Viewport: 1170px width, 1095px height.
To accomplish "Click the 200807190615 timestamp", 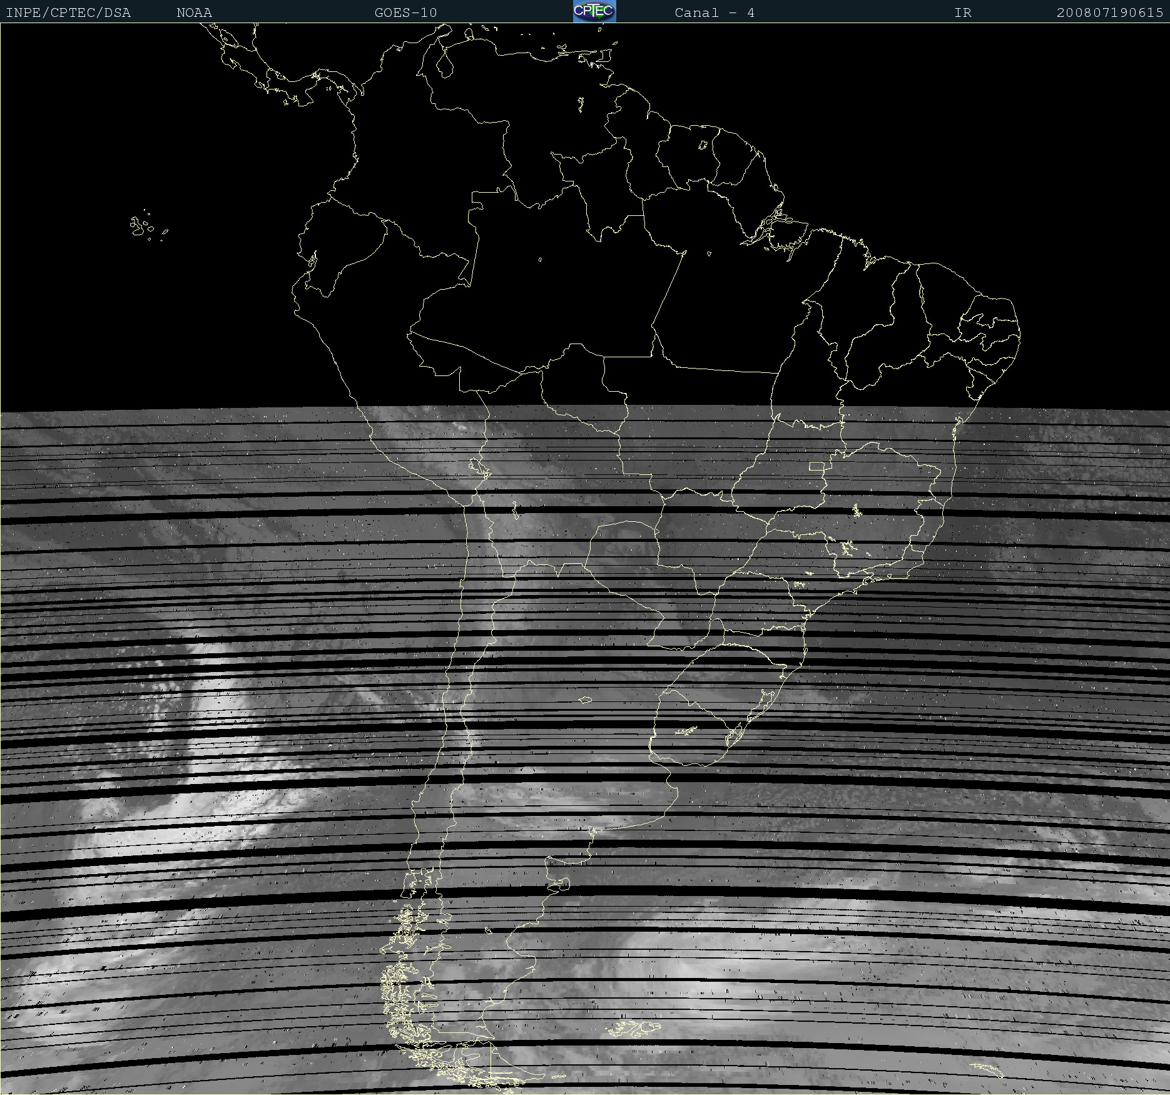I will click(1109, 13).
